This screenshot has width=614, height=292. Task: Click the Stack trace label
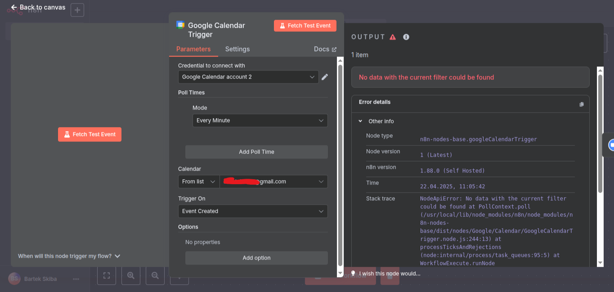[x=381, y=199]
